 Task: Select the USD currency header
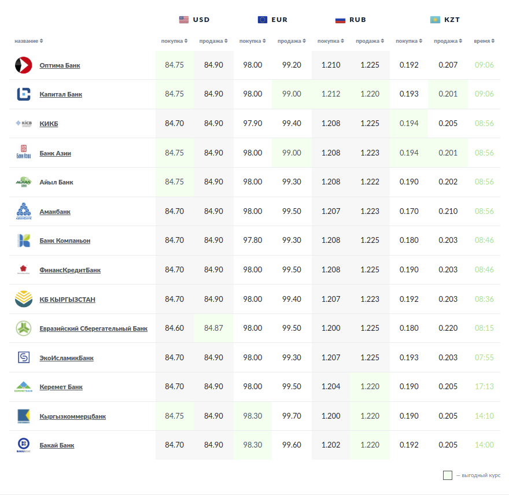(x=194, y=20)
